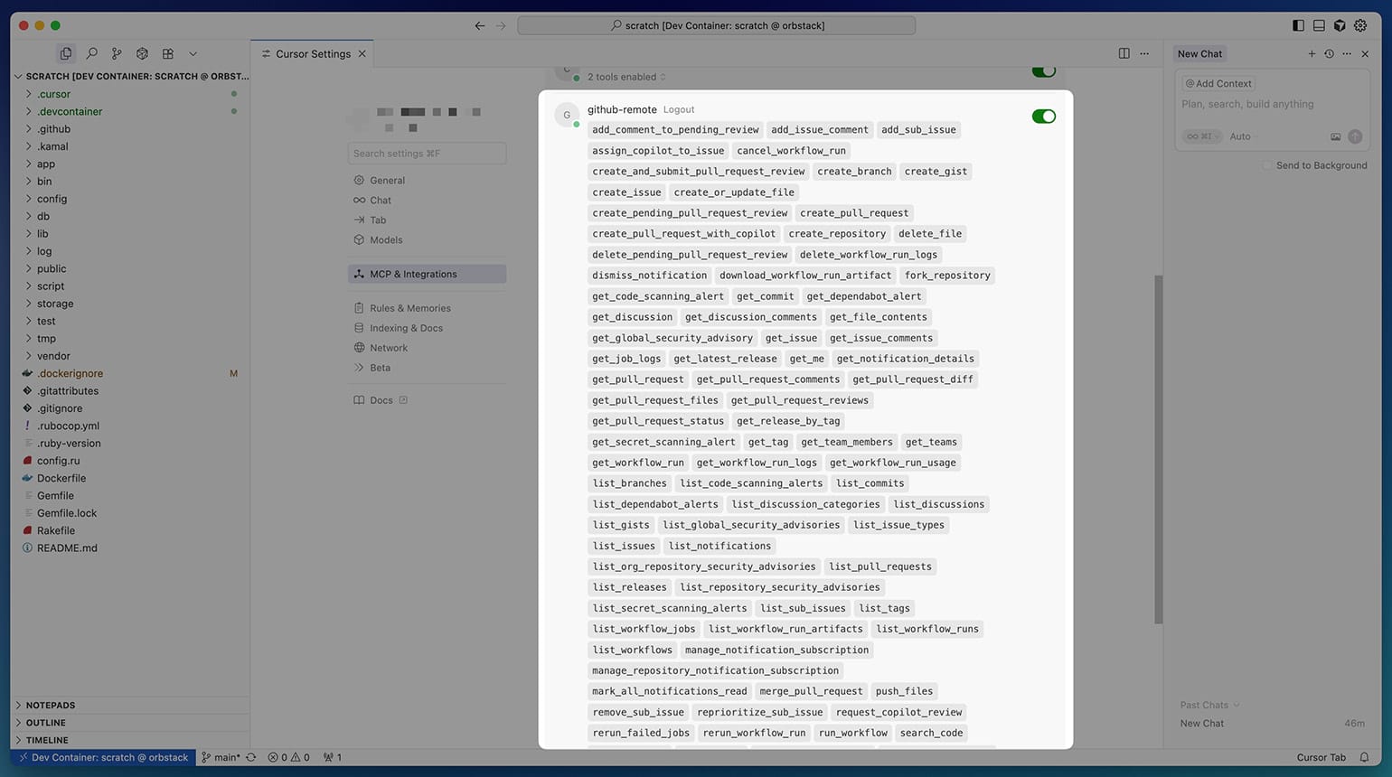Disable the github-remote MCP server toggle
1392x777 pixels.
point(1043,117)
